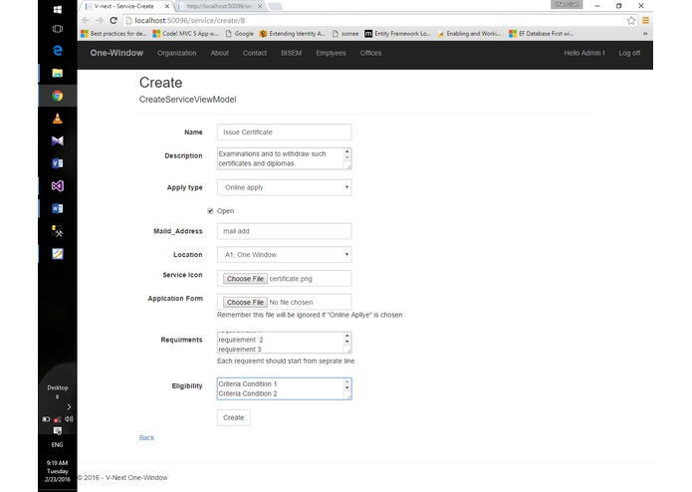Click into the Eligibility textarea

point(280,388)
